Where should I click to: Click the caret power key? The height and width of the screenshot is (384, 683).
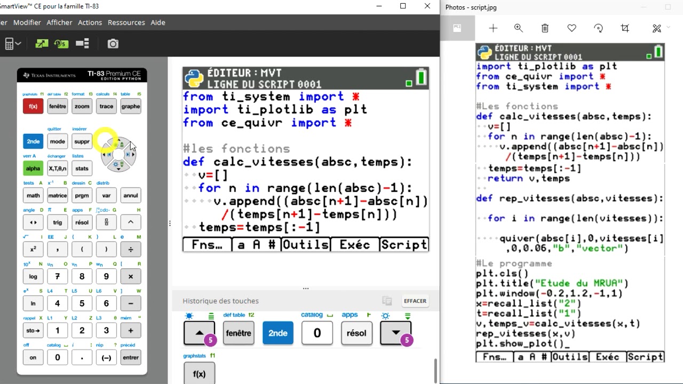[131, 222]
